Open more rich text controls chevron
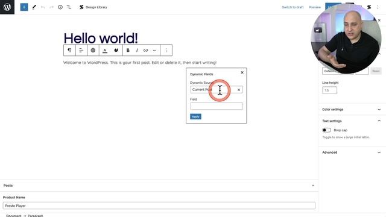Image resolution: width=386 pixels, height=217 pixels. tap(154, 51)
